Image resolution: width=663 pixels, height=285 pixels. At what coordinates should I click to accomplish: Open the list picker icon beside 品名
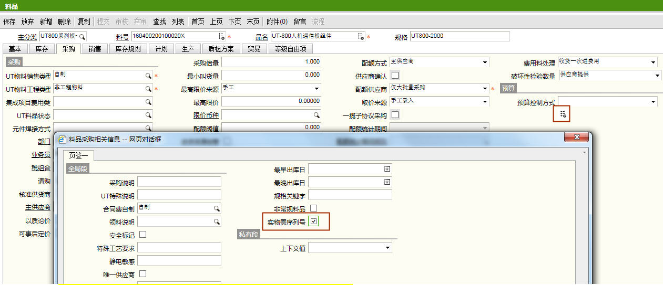point(361,36)
